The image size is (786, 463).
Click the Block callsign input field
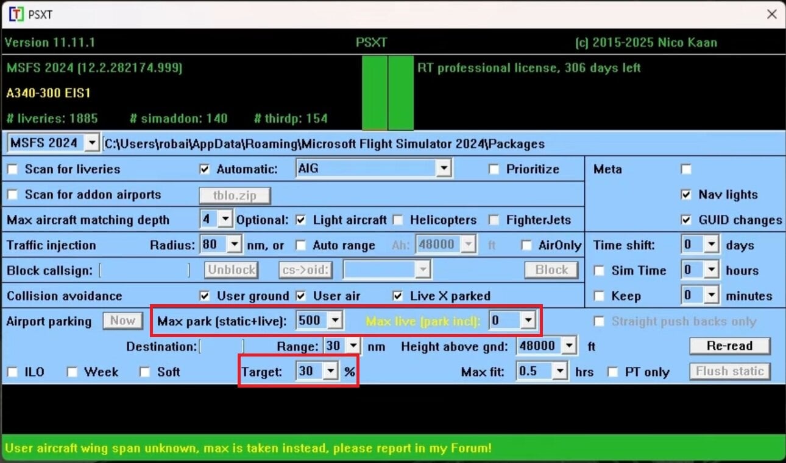tap(144, 270)
